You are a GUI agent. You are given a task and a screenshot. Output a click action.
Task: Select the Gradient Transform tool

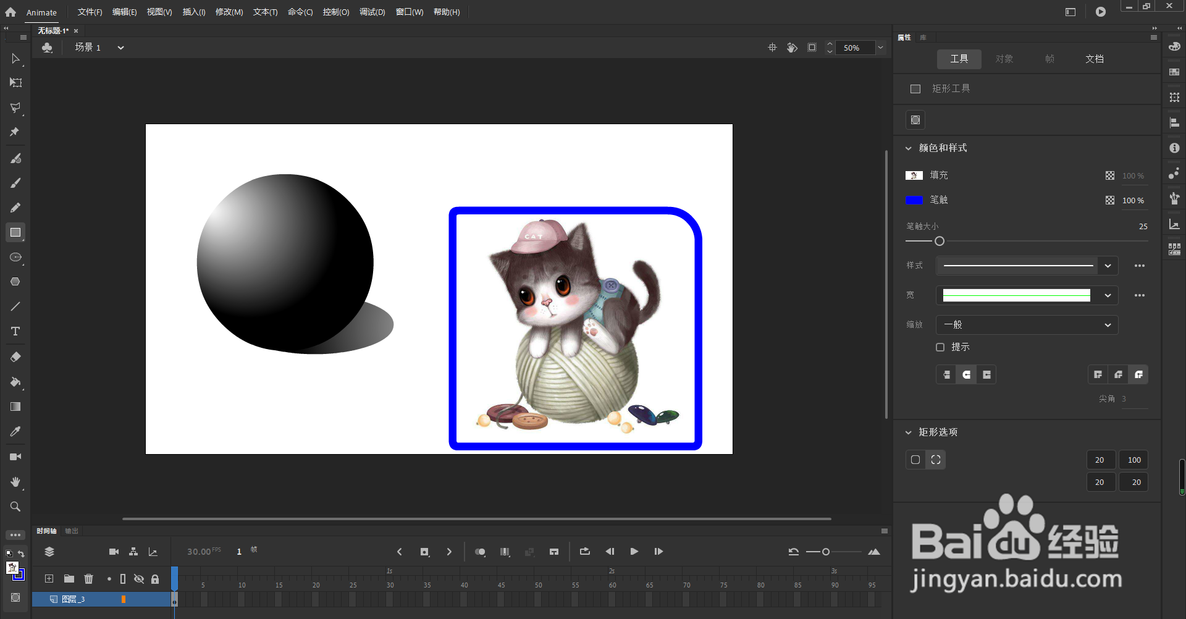pos(15,406)
